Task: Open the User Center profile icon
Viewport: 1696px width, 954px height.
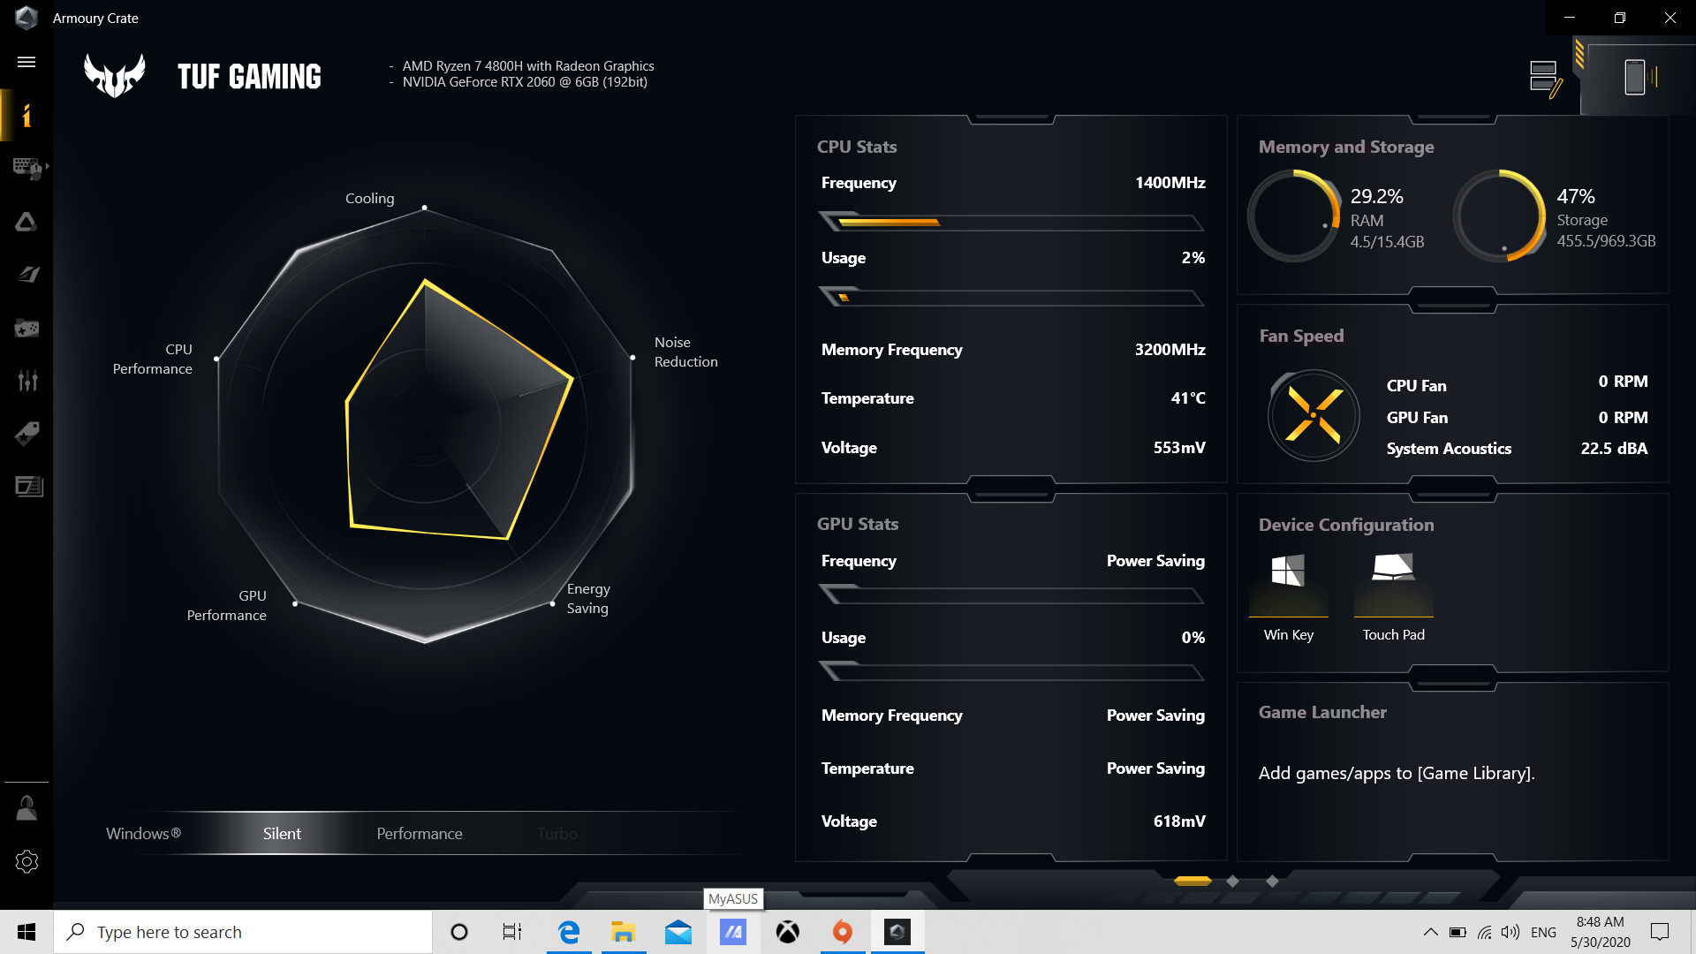Action: pyautogui.click(x=26, y=807)
